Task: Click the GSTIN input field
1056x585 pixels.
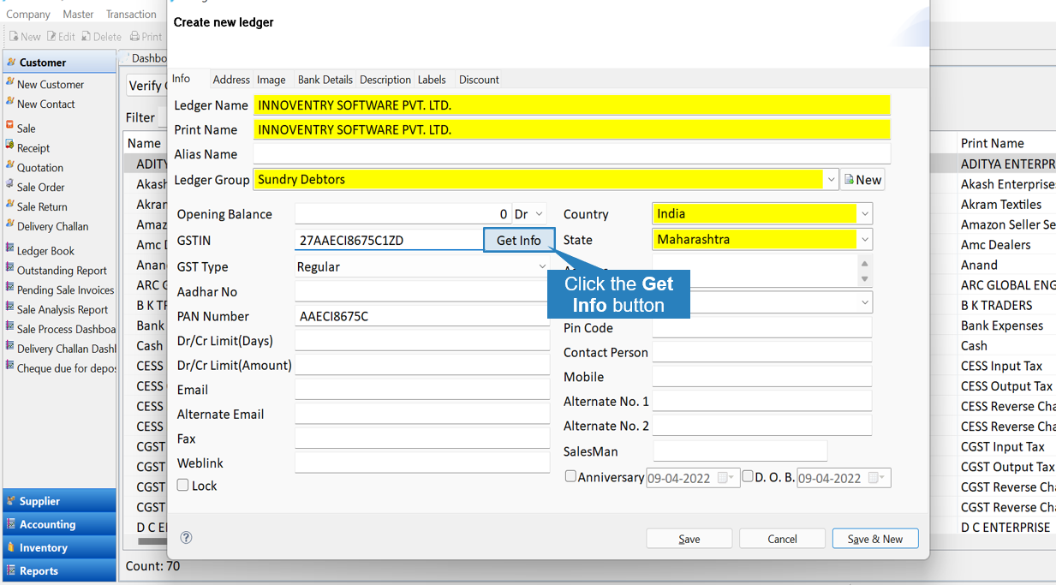Action: (389, 240)
